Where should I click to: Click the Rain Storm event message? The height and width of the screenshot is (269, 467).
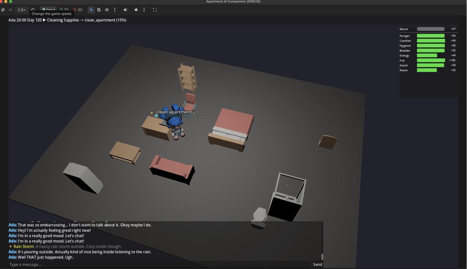[65, 247]
